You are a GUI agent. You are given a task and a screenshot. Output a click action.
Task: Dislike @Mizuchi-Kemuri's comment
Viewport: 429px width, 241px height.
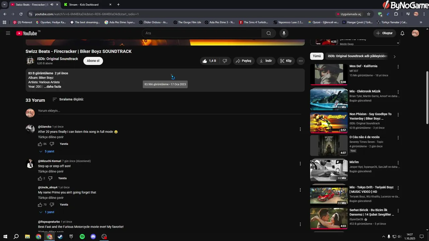[x=50, y=178]
